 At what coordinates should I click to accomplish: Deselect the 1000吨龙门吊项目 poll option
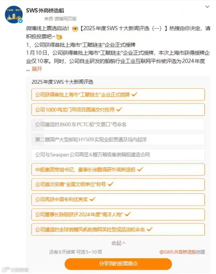tap(118, 109)
